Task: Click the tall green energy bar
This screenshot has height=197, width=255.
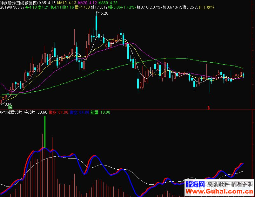Action: (x=45, y=132)
